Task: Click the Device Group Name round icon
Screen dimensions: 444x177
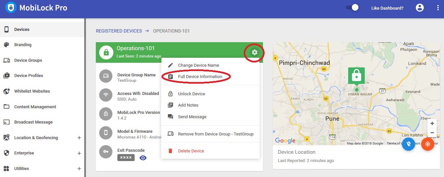Action: pyautogui.click(x=106, y=76)
